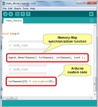Click the 'void loop()' code line
This screenshot has width=98, height=107.
tap(11, 34)
